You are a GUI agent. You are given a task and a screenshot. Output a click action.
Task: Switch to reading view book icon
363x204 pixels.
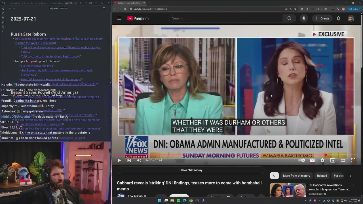point(104,8)
